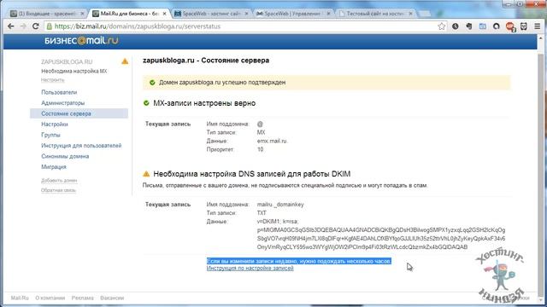Click Реклама footer link
This screenshot has height=307, width=547.
click(x=82, y=298)
